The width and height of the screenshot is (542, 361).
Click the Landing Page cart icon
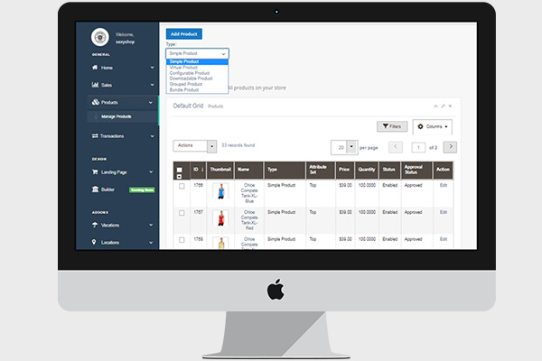[96, 172]
